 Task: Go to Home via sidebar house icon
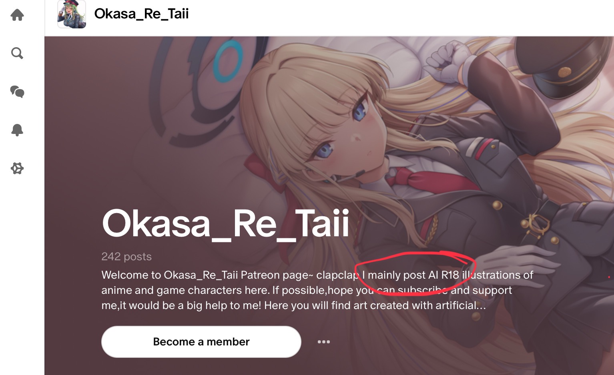pos(17,15)
